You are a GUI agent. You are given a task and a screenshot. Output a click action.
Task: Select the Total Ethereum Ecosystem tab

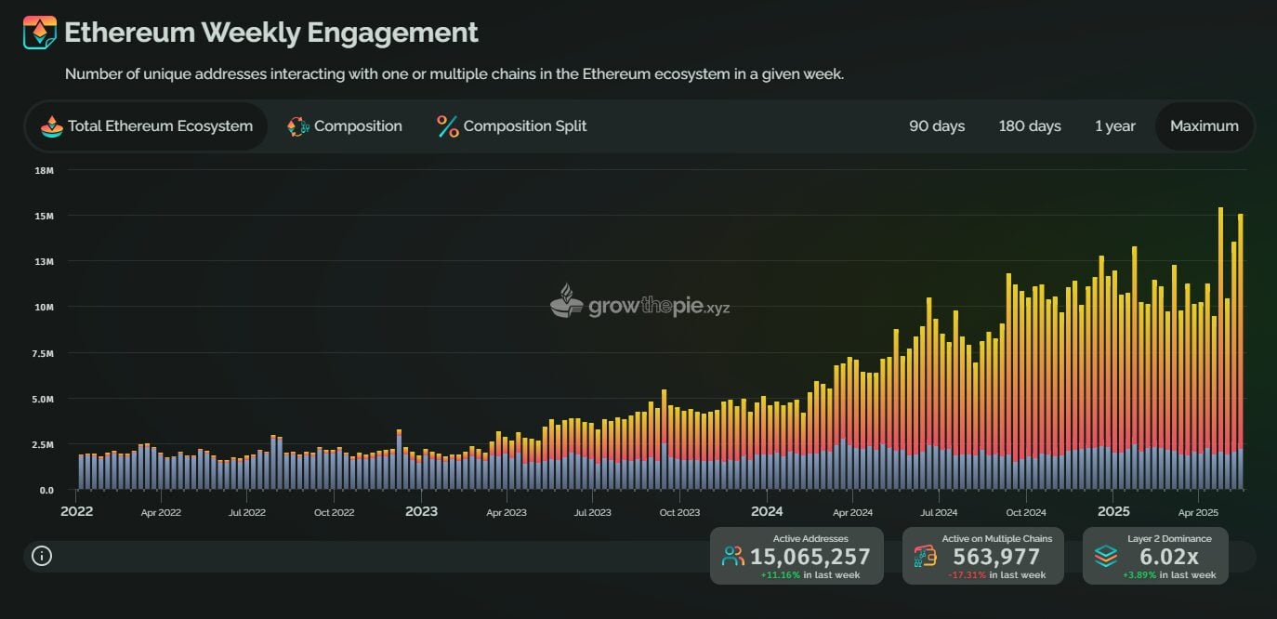[147, 126]
